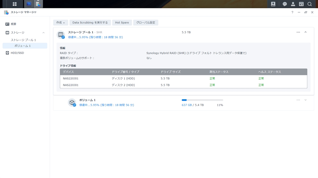
Task: Click the ボリューム 1 heading title
Action: click(x=87, y=100)
